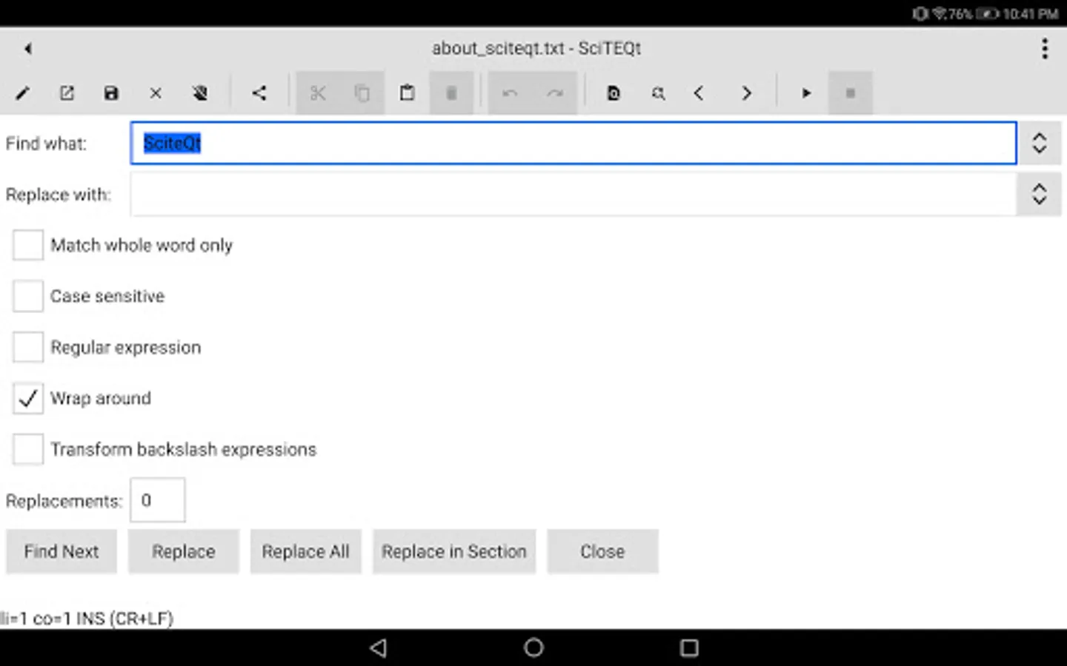Click the undo arrow icon
This screenshot has width=1067, height=666.
point(510,93)
